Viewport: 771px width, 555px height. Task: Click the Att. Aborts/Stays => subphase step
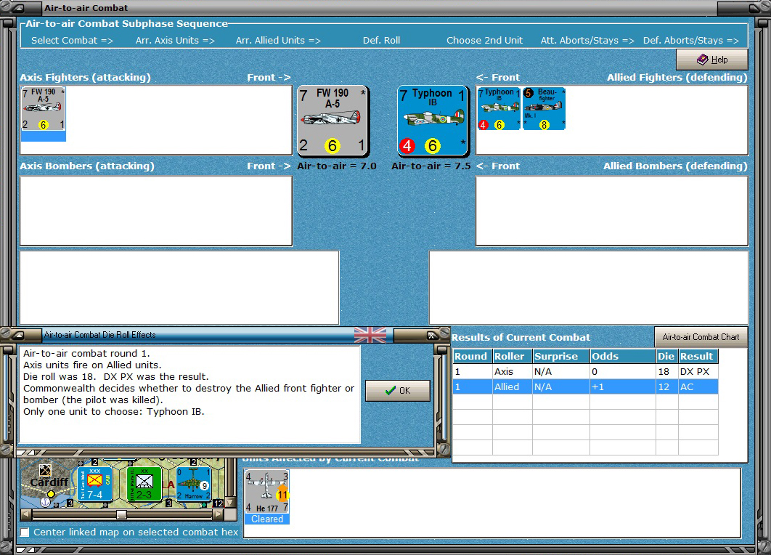pyautogui.click(x=587, y=41)
